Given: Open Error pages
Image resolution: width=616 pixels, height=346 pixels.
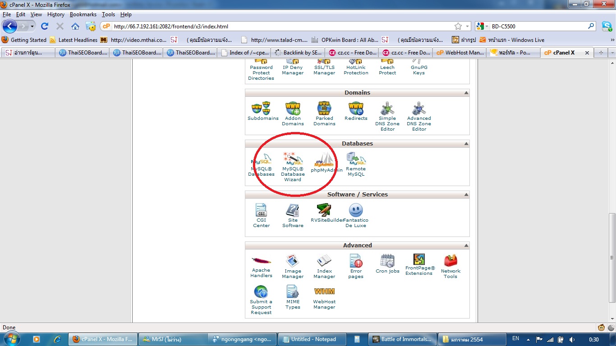Looking at the screenshot, I should 356,267.
